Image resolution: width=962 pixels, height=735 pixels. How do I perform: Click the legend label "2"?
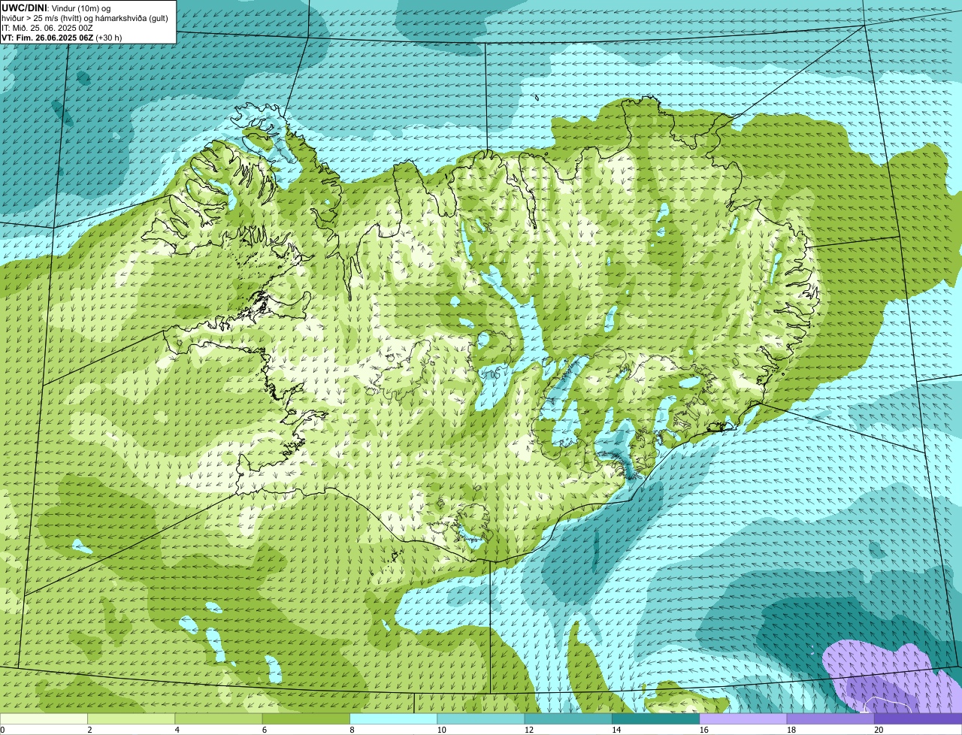tap(89, 730)
